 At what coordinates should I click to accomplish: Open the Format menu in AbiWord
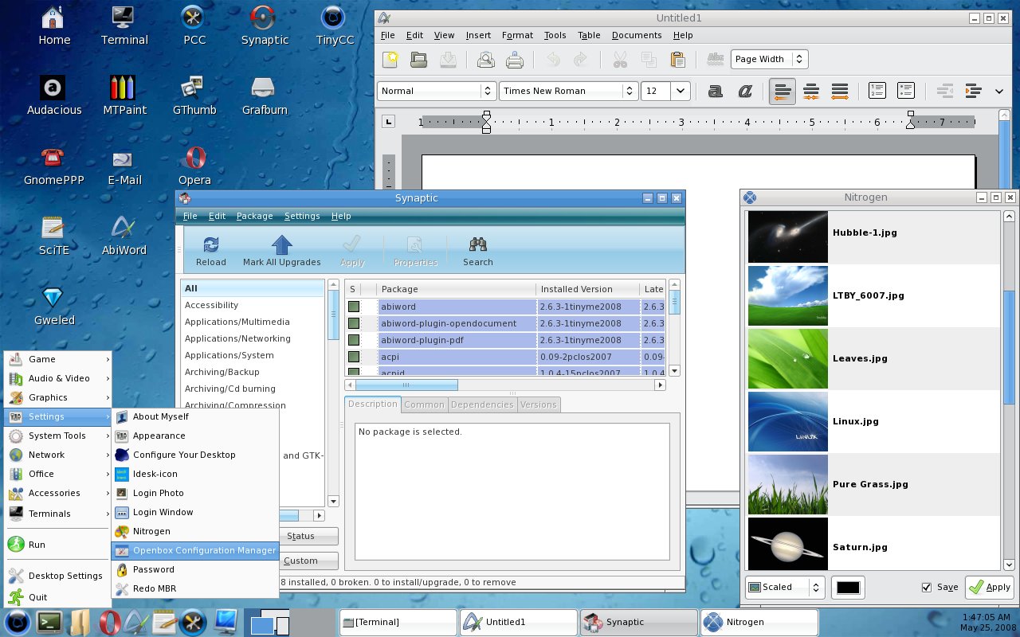click(517, 35)
